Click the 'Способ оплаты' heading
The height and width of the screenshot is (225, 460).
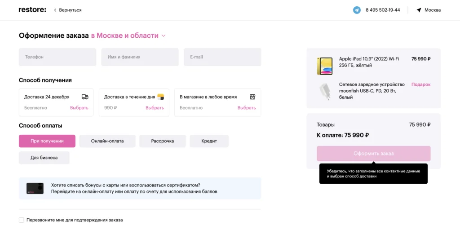coord(40,126)
